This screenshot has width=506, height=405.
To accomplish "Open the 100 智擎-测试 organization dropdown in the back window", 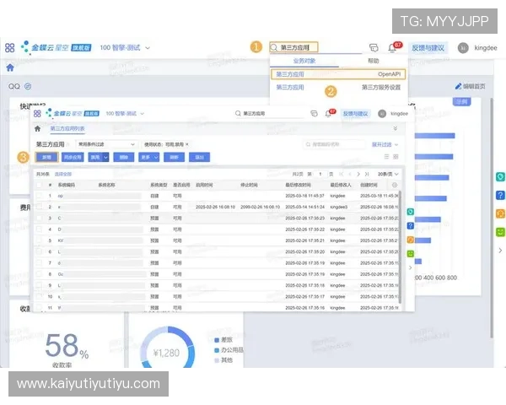I will click(125, 48).
